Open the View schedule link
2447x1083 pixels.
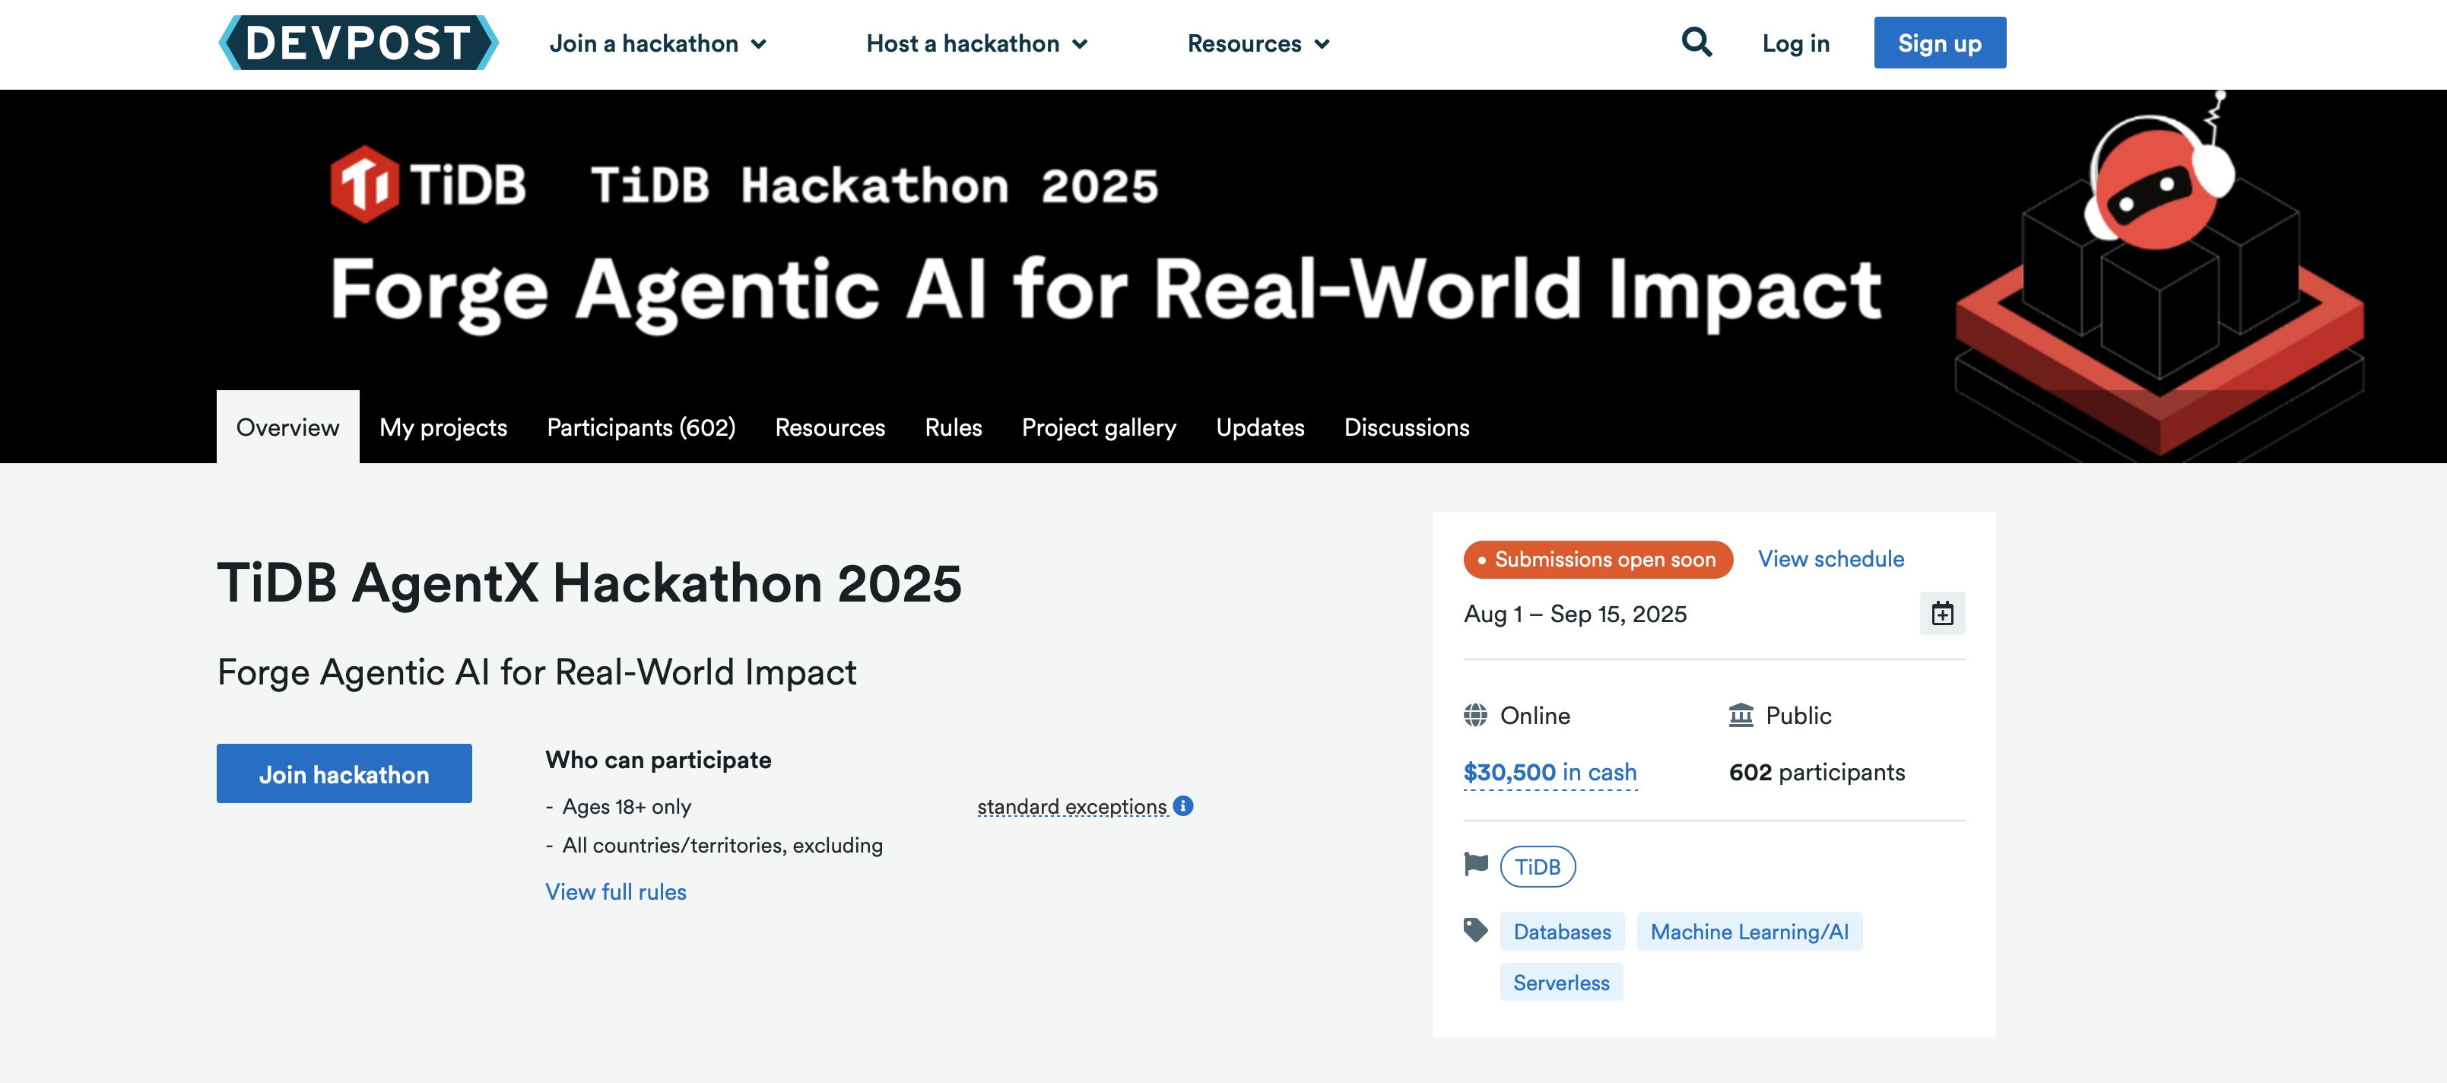click(x=1830, y=558)
